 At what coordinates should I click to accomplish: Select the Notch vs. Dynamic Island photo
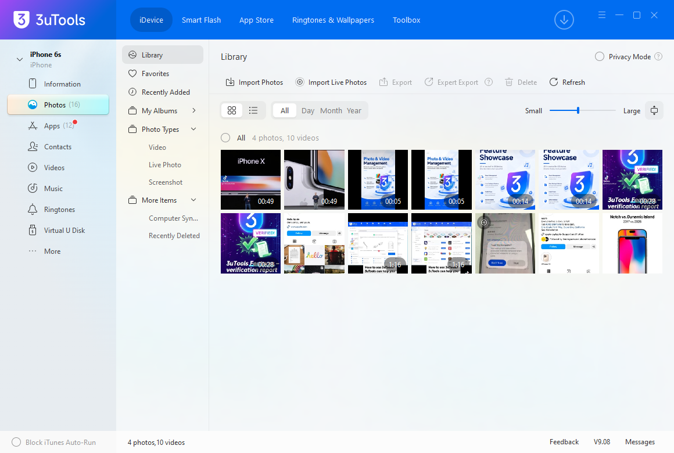click(x=632, y=243)
